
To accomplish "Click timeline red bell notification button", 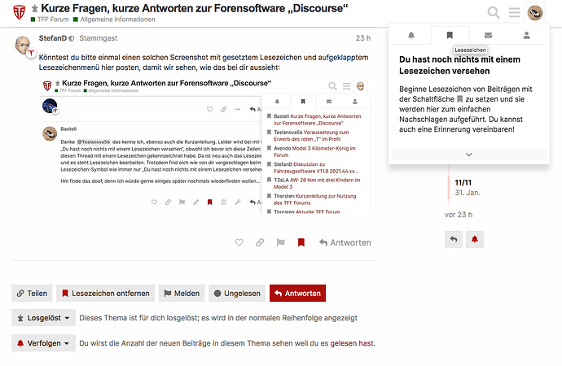I will click(x=475, y=239).
